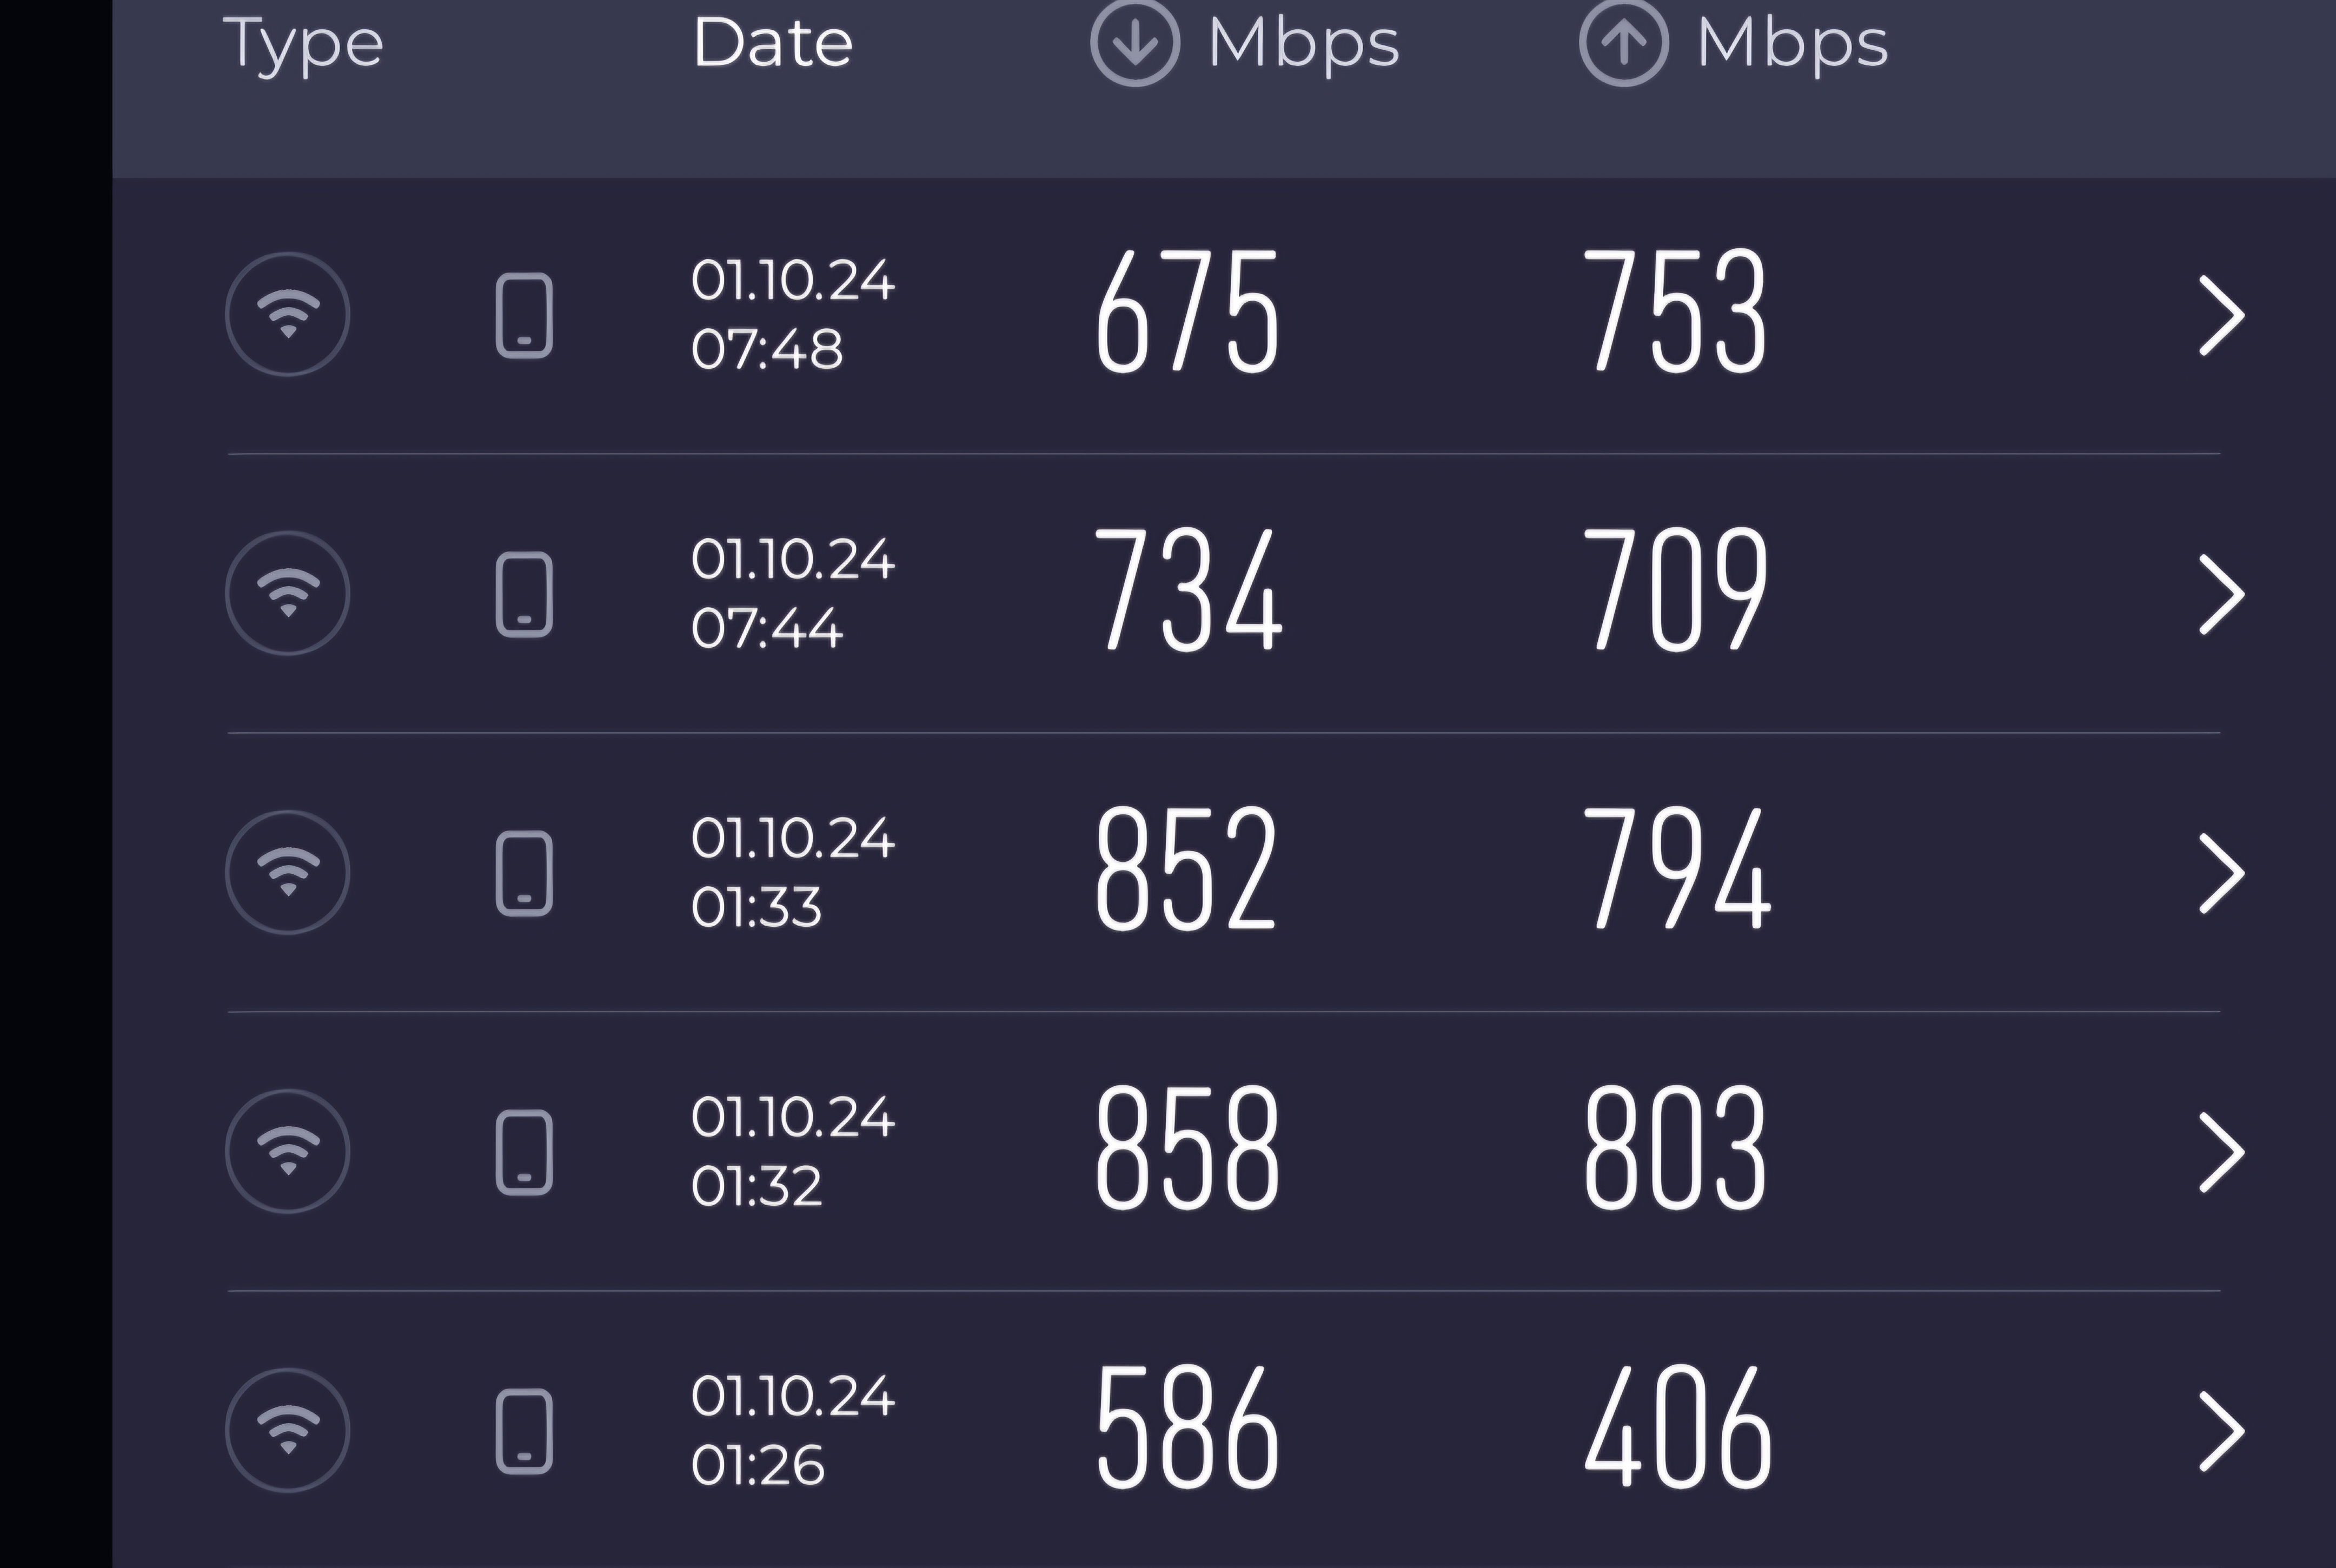Open chevron of the 734 Mbps download row
This screenshot has width=2336, height=1568.
click(2222, 595)
